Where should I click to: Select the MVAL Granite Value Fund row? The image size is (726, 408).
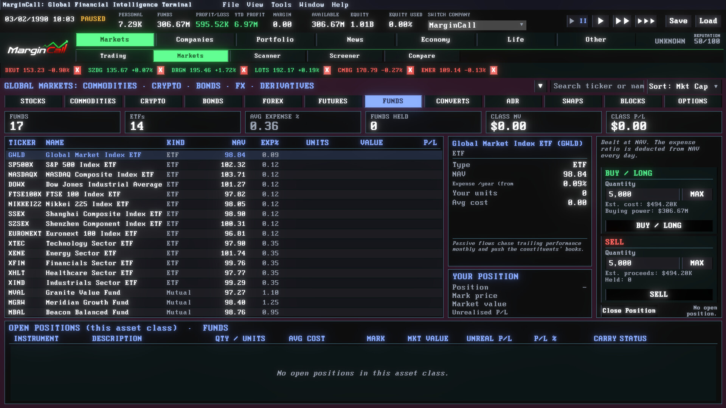coord(224,292)
